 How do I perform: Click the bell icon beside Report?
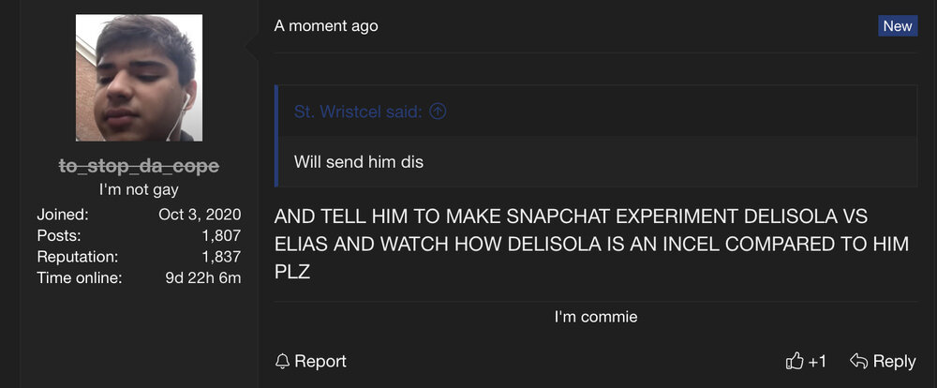click(x=282, y=361)
